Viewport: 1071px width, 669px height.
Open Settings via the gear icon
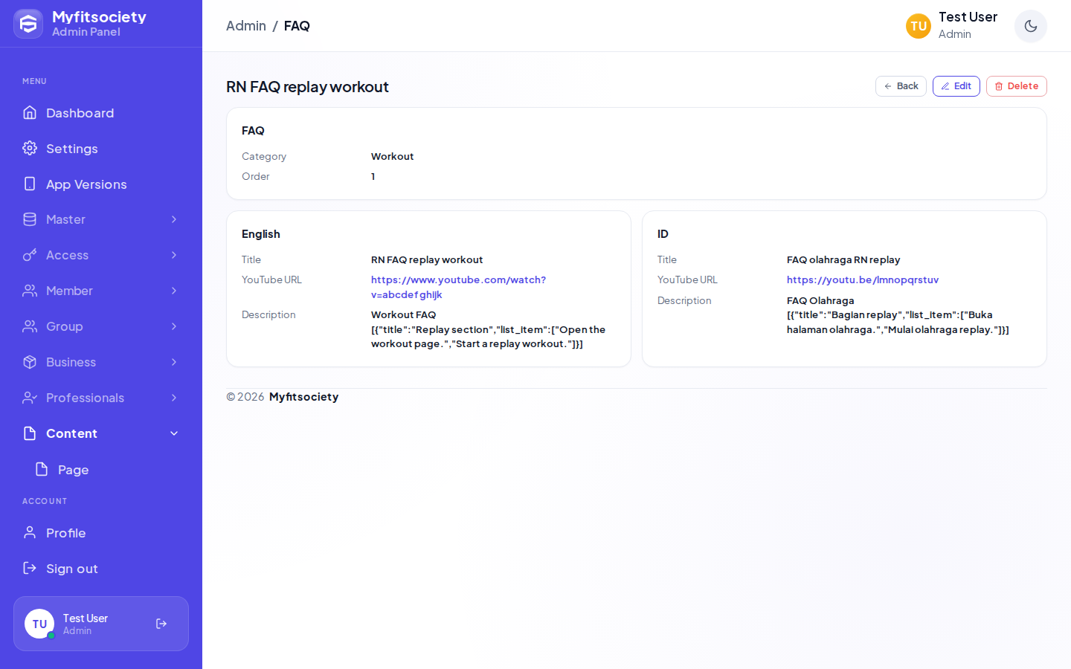point(30,148)
